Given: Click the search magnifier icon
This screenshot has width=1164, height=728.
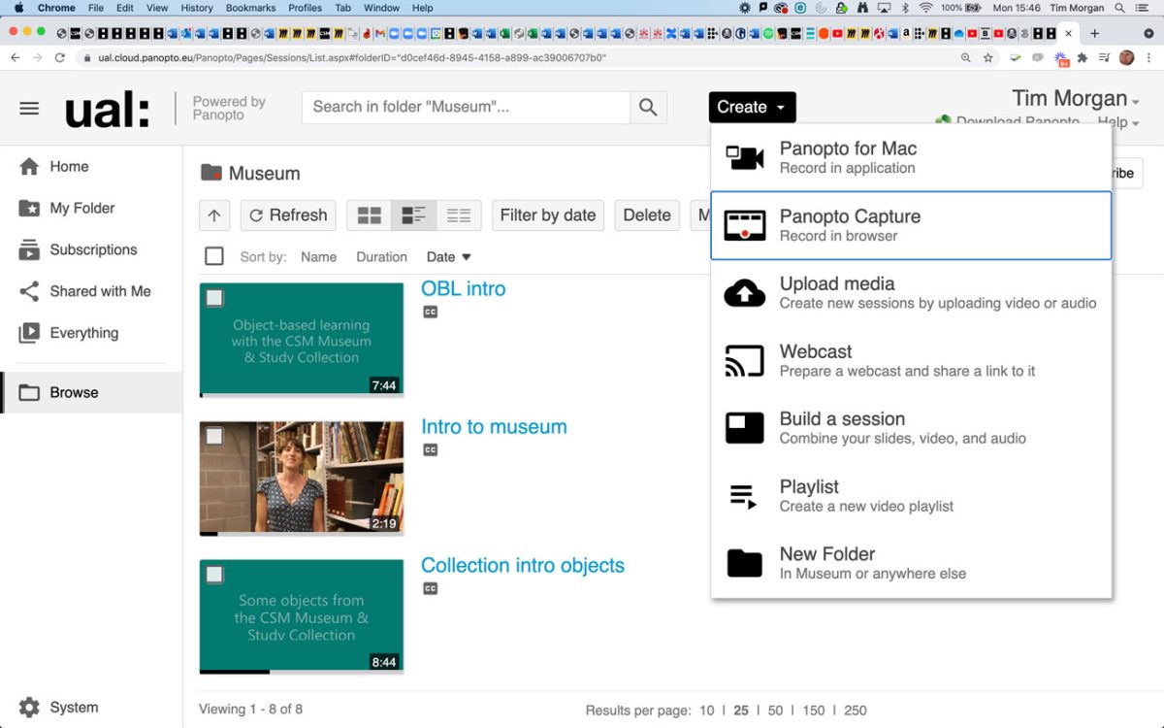Looking at the screenshot, I should click(648, 108).
